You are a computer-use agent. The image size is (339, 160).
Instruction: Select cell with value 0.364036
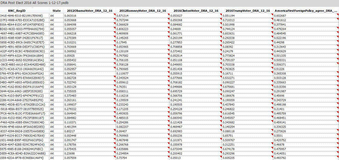tap(90, 73)
